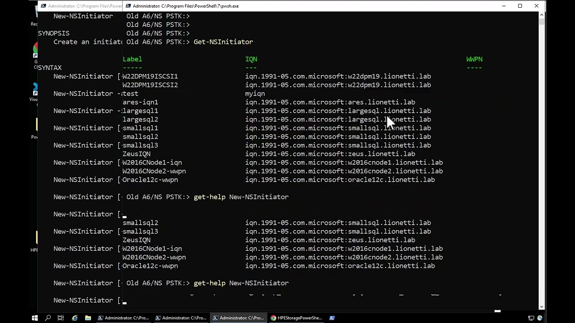The width and height of the screenshot is (575, 323).
Task: Click the globe icon in system tray
Action: click(540, 318)
